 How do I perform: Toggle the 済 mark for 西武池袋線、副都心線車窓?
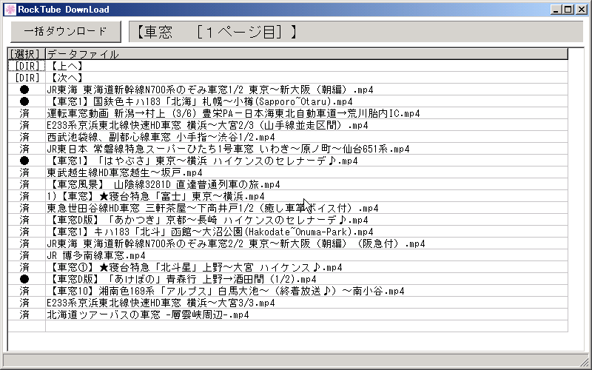point(24,137)
